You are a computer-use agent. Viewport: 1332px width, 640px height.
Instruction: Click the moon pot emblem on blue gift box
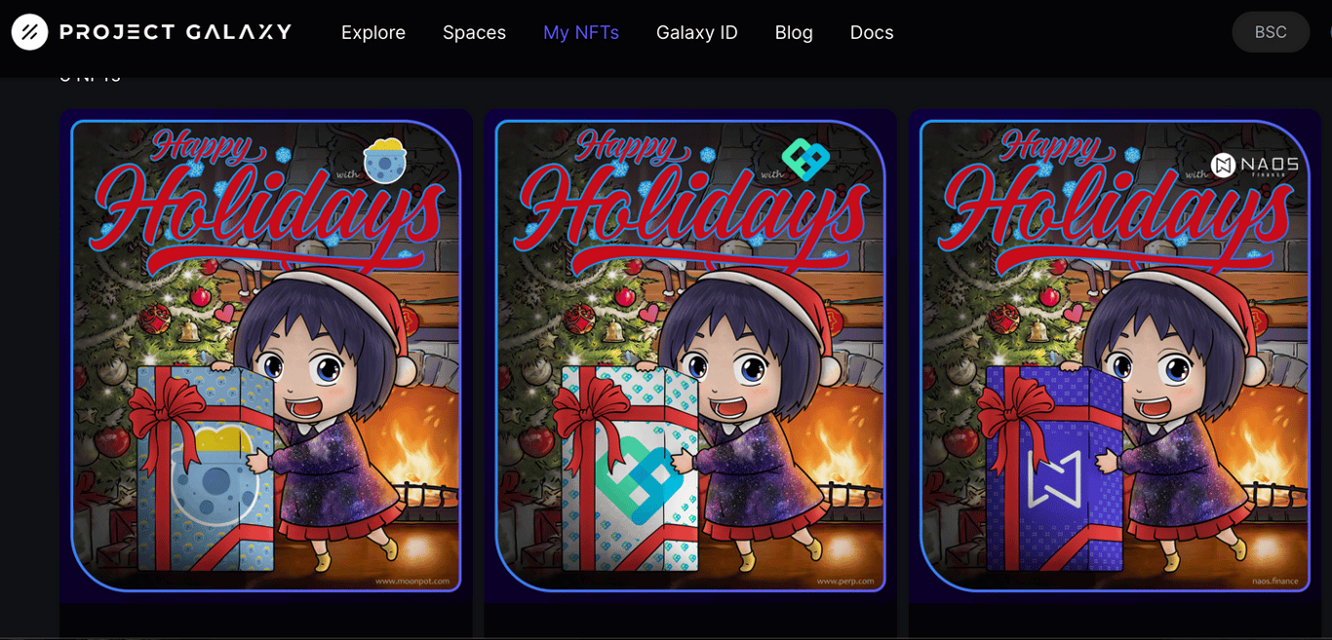point(214,473)
